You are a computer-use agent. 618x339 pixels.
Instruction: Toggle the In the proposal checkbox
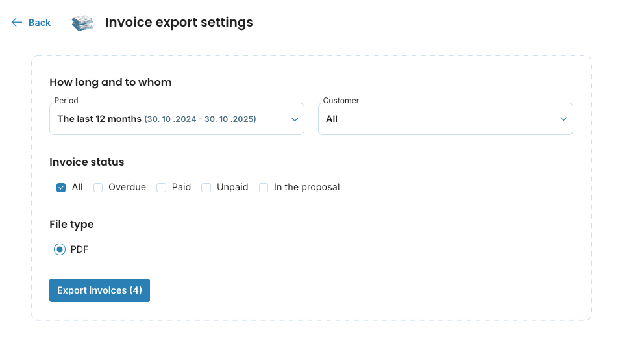point(264,188)
